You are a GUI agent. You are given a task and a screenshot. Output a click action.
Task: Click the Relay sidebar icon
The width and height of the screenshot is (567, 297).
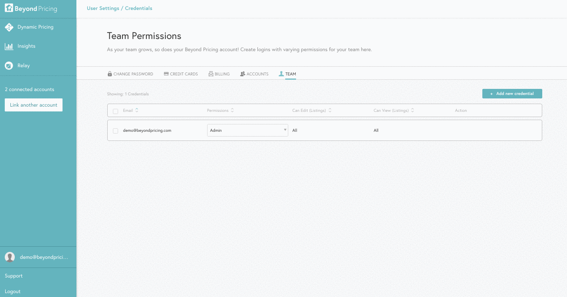pyautogui.click(x=9, y=66)
